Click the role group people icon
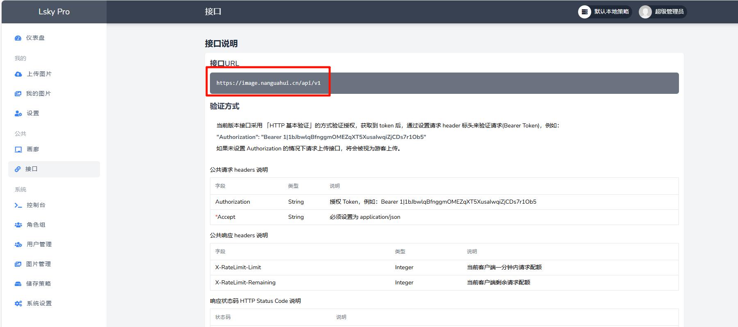The height and width of the screenshot is (327, 738). pyautogui.click(x=18, y=225)
